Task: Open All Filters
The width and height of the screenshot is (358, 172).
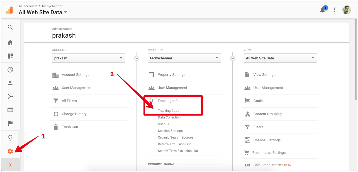Action: (69, 101)
